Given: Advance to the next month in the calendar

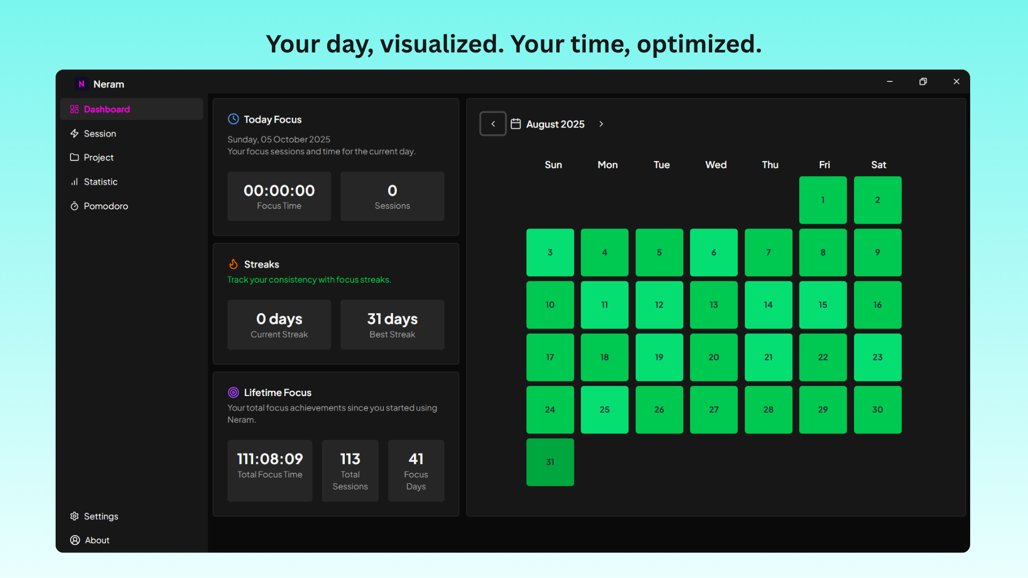Looking at the screenshot, I should (x=601, y=124).
